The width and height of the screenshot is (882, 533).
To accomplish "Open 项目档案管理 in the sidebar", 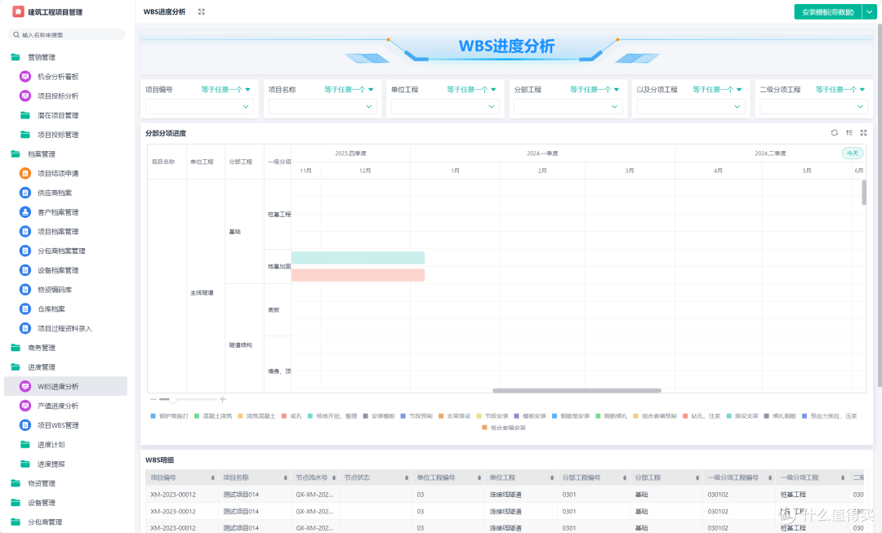I will 58,231.
